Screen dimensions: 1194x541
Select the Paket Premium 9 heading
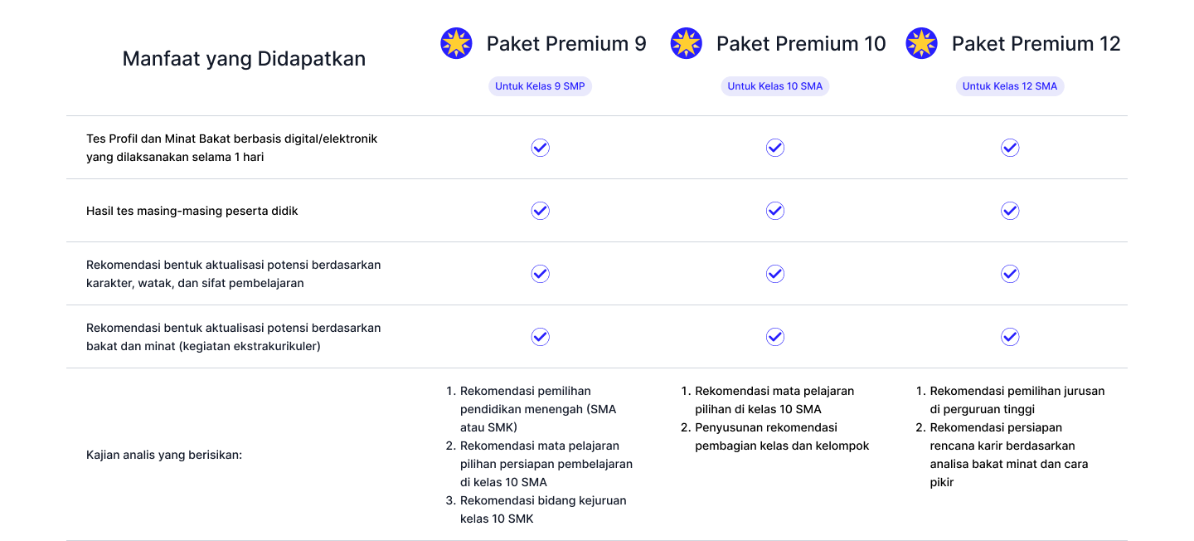(566, 44)
